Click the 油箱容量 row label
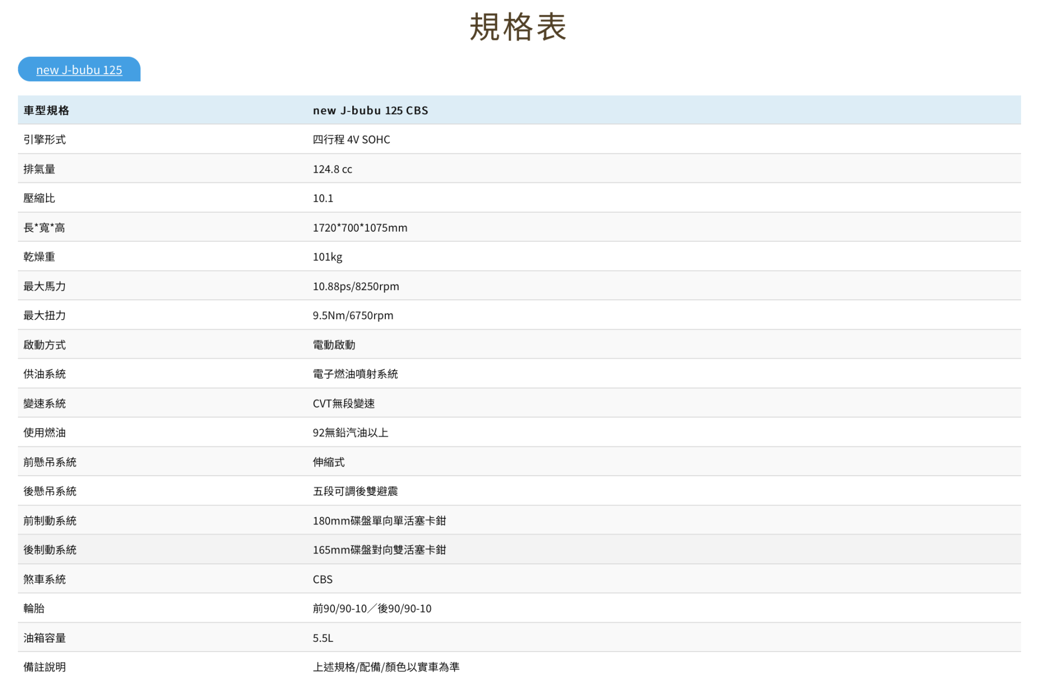The height and width of the screenshot is (684, 1039). pyautogui.click(x=44, y=638)
